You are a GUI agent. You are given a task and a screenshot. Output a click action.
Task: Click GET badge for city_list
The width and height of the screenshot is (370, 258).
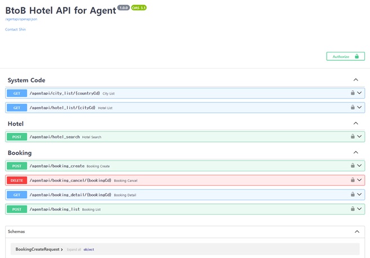17,94
